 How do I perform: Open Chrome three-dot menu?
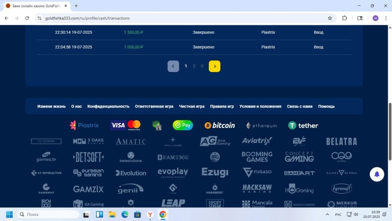386,18
